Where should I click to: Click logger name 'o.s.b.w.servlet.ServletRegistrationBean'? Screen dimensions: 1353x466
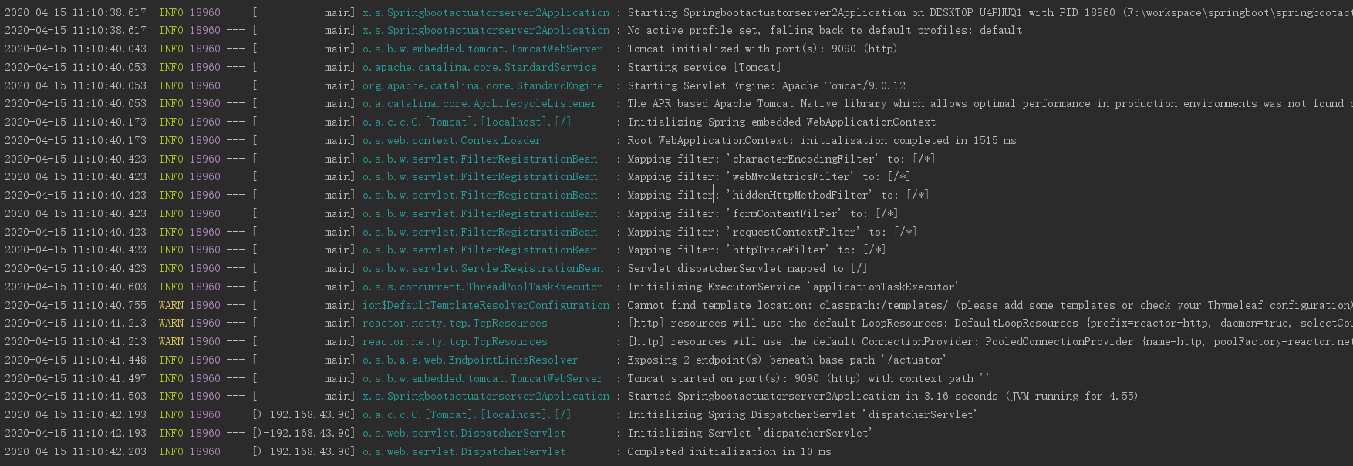tap(483, 269)
